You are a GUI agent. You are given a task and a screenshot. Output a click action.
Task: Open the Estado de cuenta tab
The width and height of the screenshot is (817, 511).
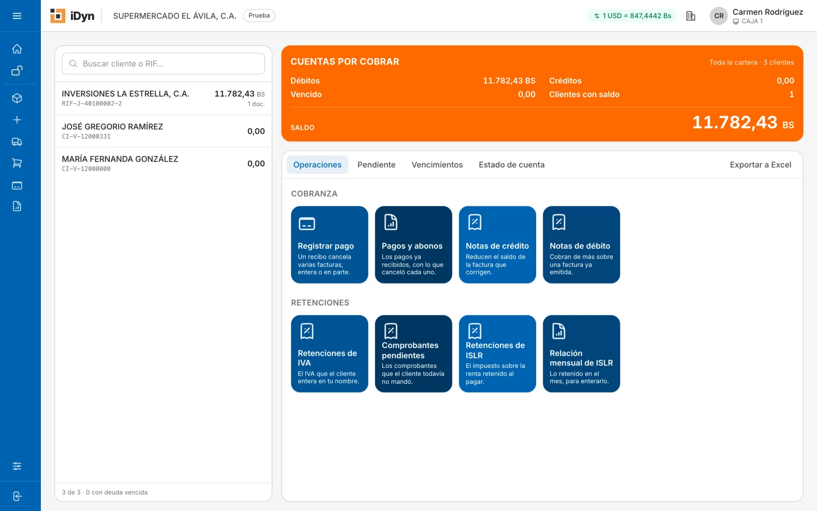coord(512,165)
